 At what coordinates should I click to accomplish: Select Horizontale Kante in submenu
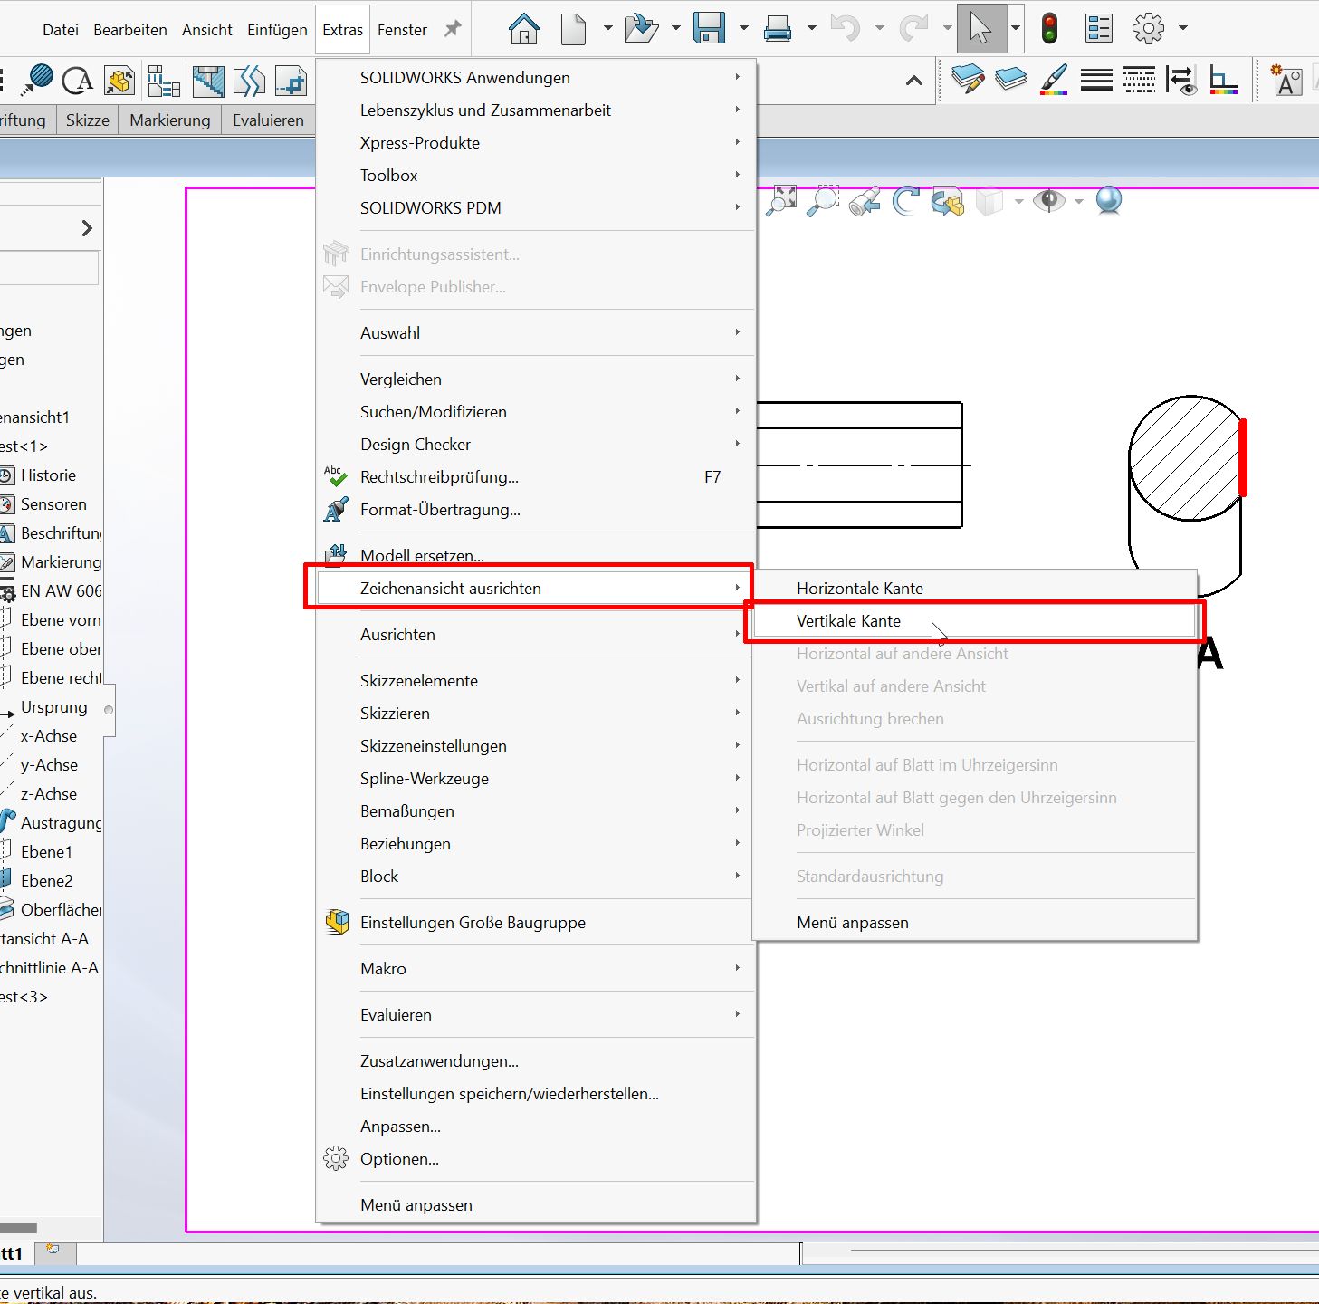coord(974,589)
